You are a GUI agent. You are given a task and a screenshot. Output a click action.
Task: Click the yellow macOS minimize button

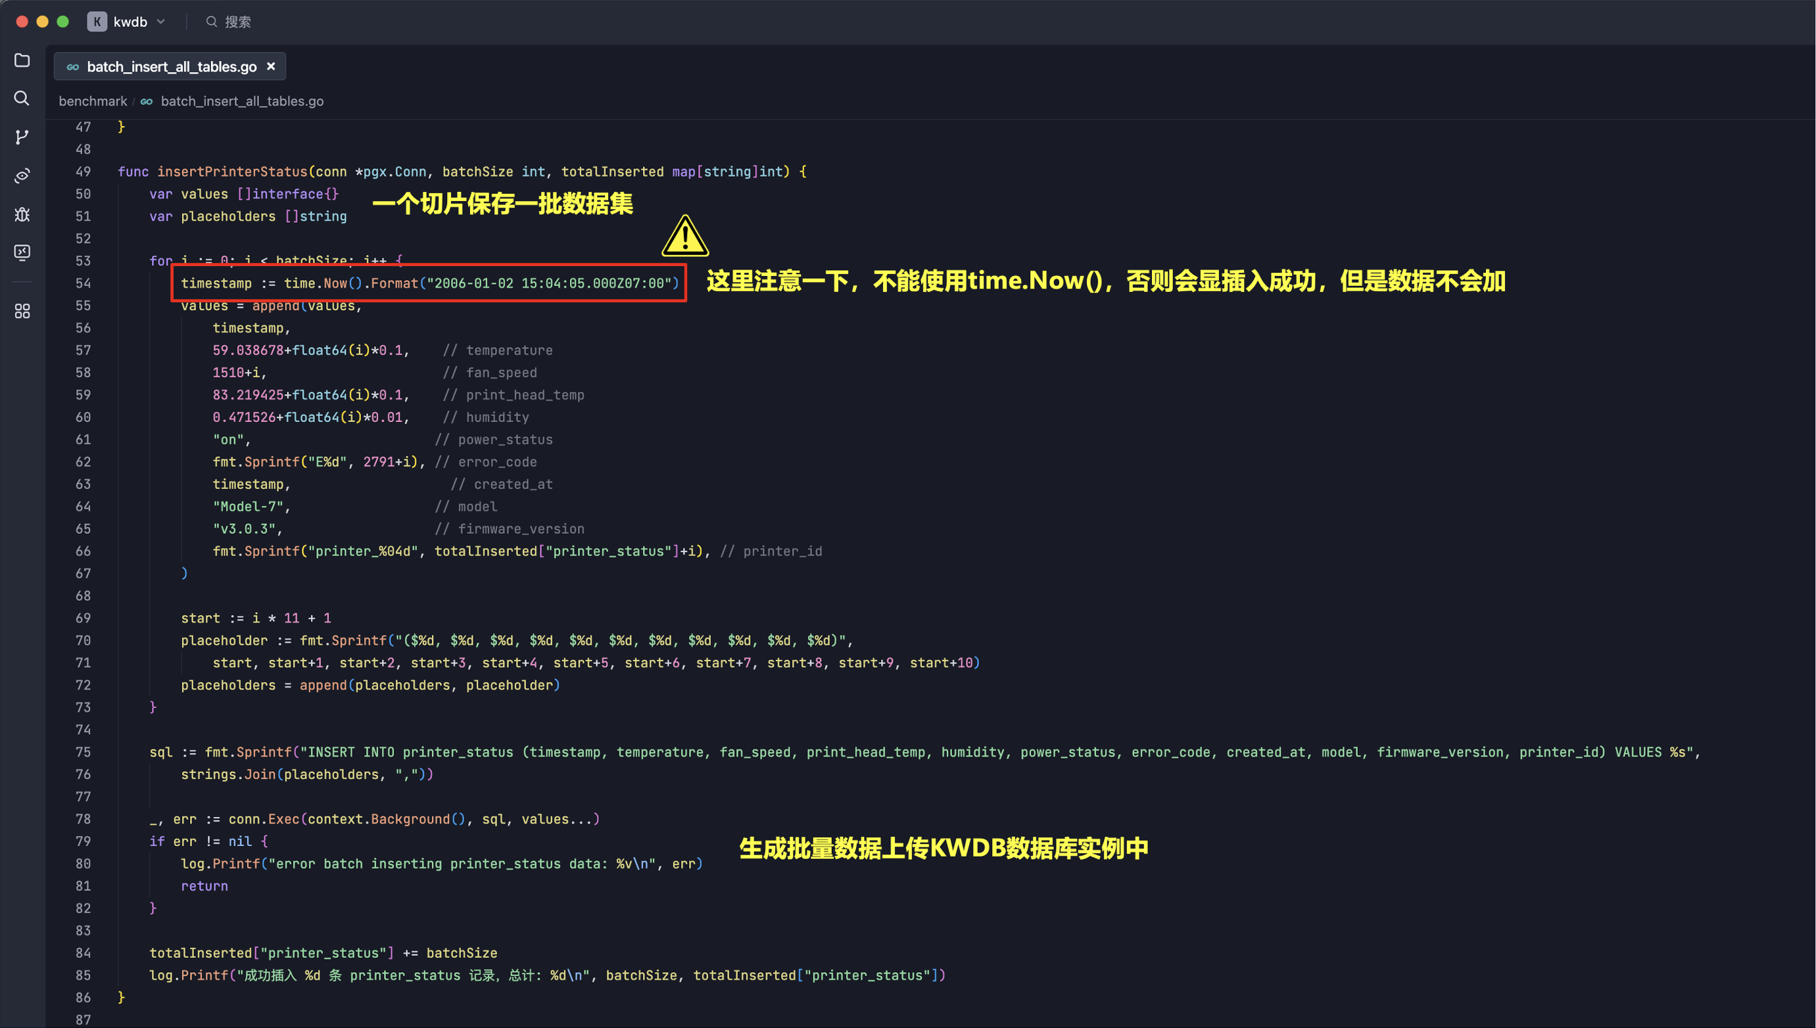(x=42, y=22)
